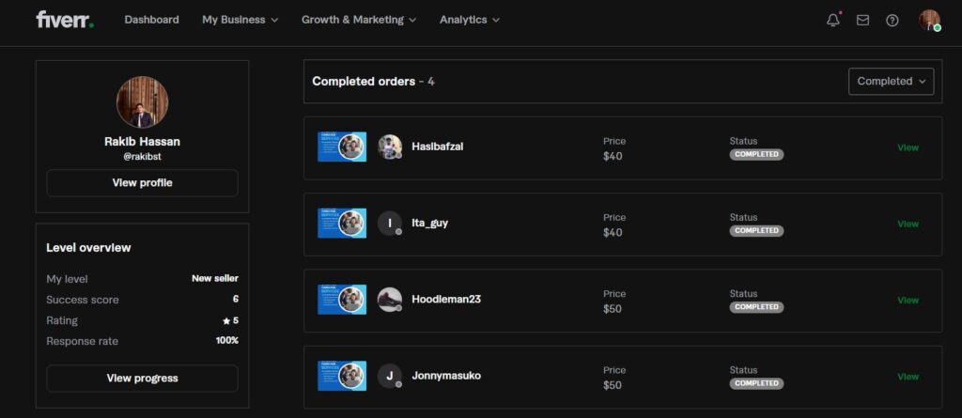Go to the Dashboard tab
The image size is (962, 418).
click(151, 20)
